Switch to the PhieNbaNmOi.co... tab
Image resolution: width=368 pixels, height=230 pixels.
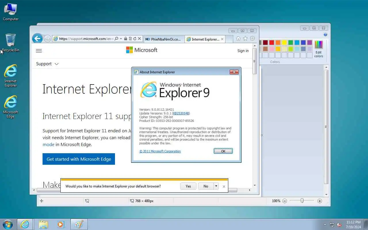click(164, 39)
